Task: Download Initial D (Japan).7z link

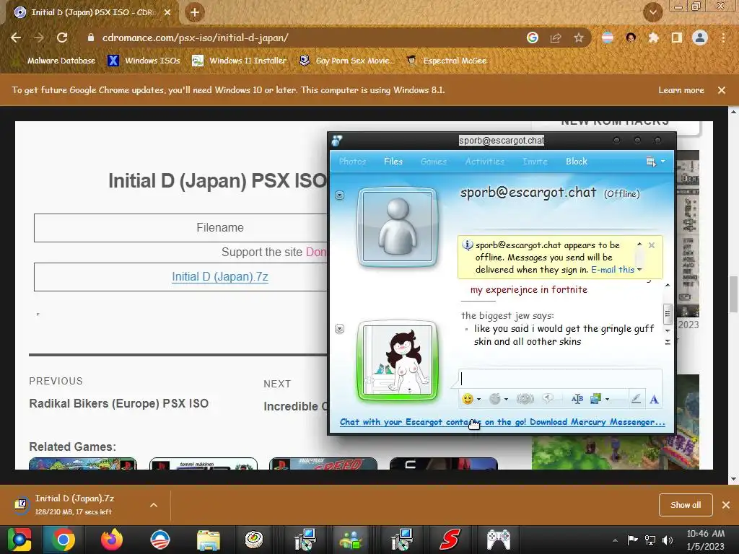Action: 219,276
